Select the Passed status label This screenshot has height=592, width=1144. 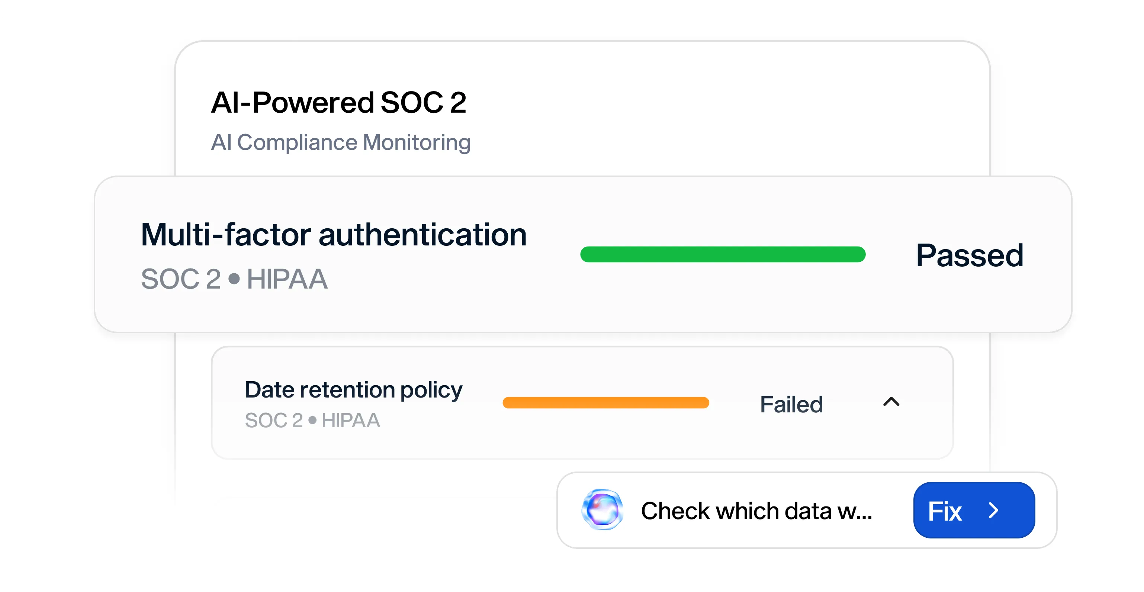point(970,255)
